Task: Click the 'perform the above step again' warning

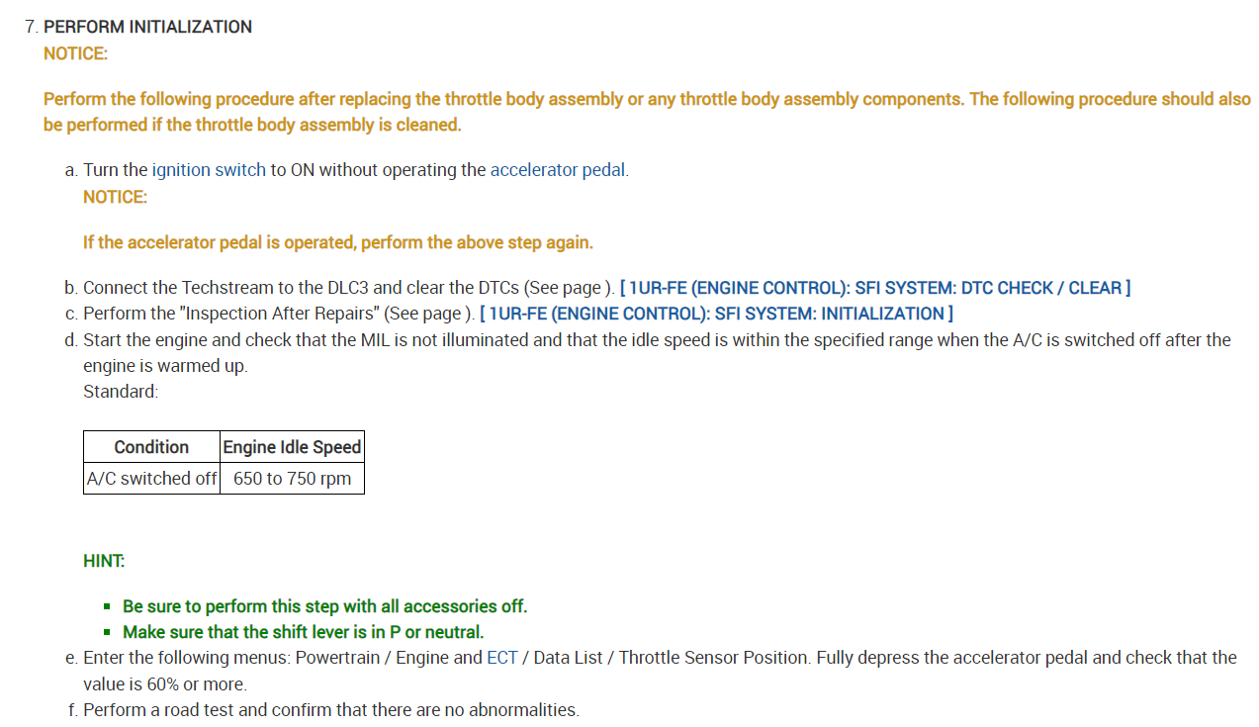Action: point(337,242)
